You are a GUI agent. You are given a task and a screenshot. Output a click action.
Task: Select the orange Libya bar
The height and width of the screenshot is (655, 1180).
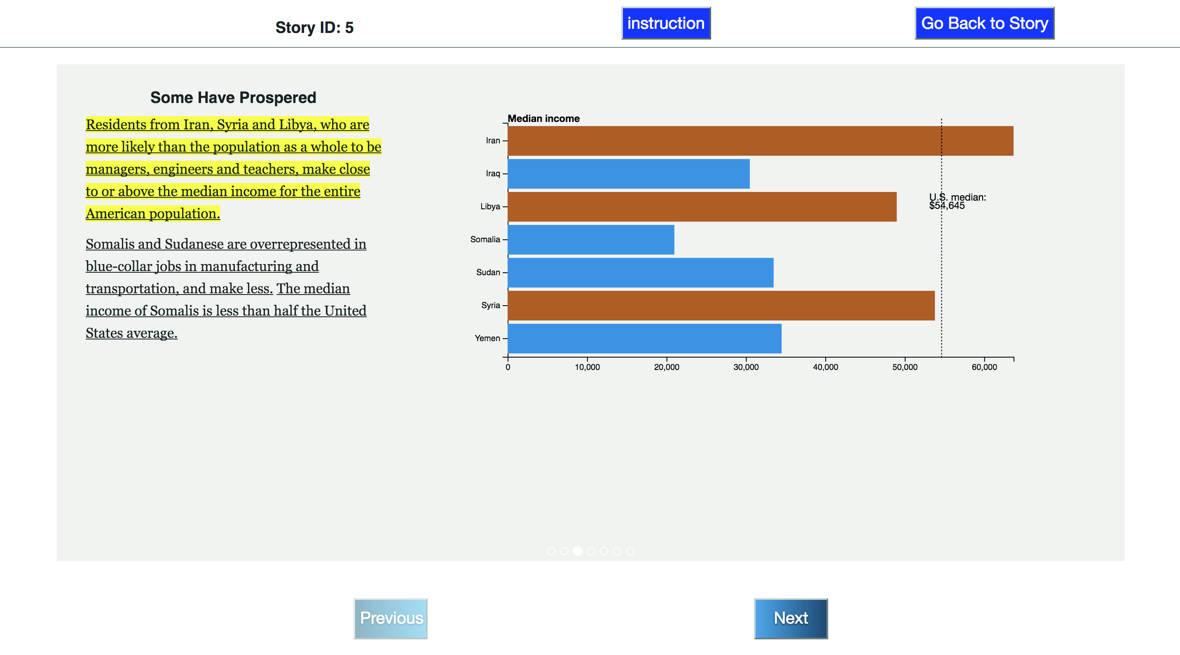[x=702, y=206]
